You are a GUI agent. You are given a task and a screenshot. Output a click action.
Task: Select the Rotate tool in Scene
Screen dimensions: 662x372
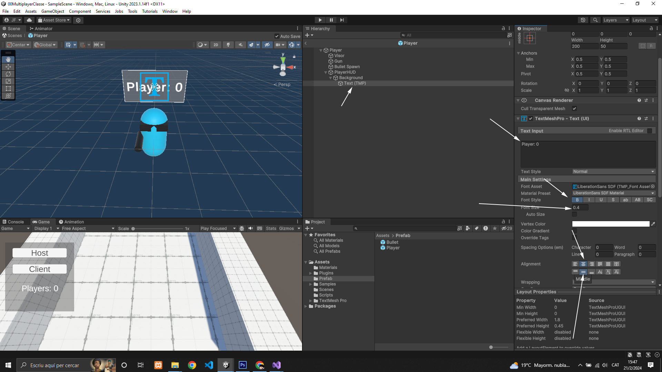pyautogui.click(x=8, y=74)
